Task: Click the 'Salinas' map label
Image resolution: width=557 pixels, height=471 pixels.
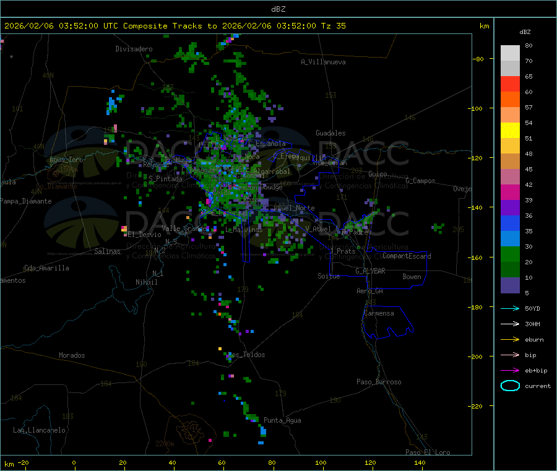Action: pos(107,251)
